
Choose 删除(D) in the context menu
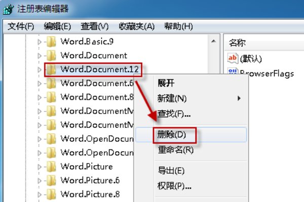(x=191, y=135)
